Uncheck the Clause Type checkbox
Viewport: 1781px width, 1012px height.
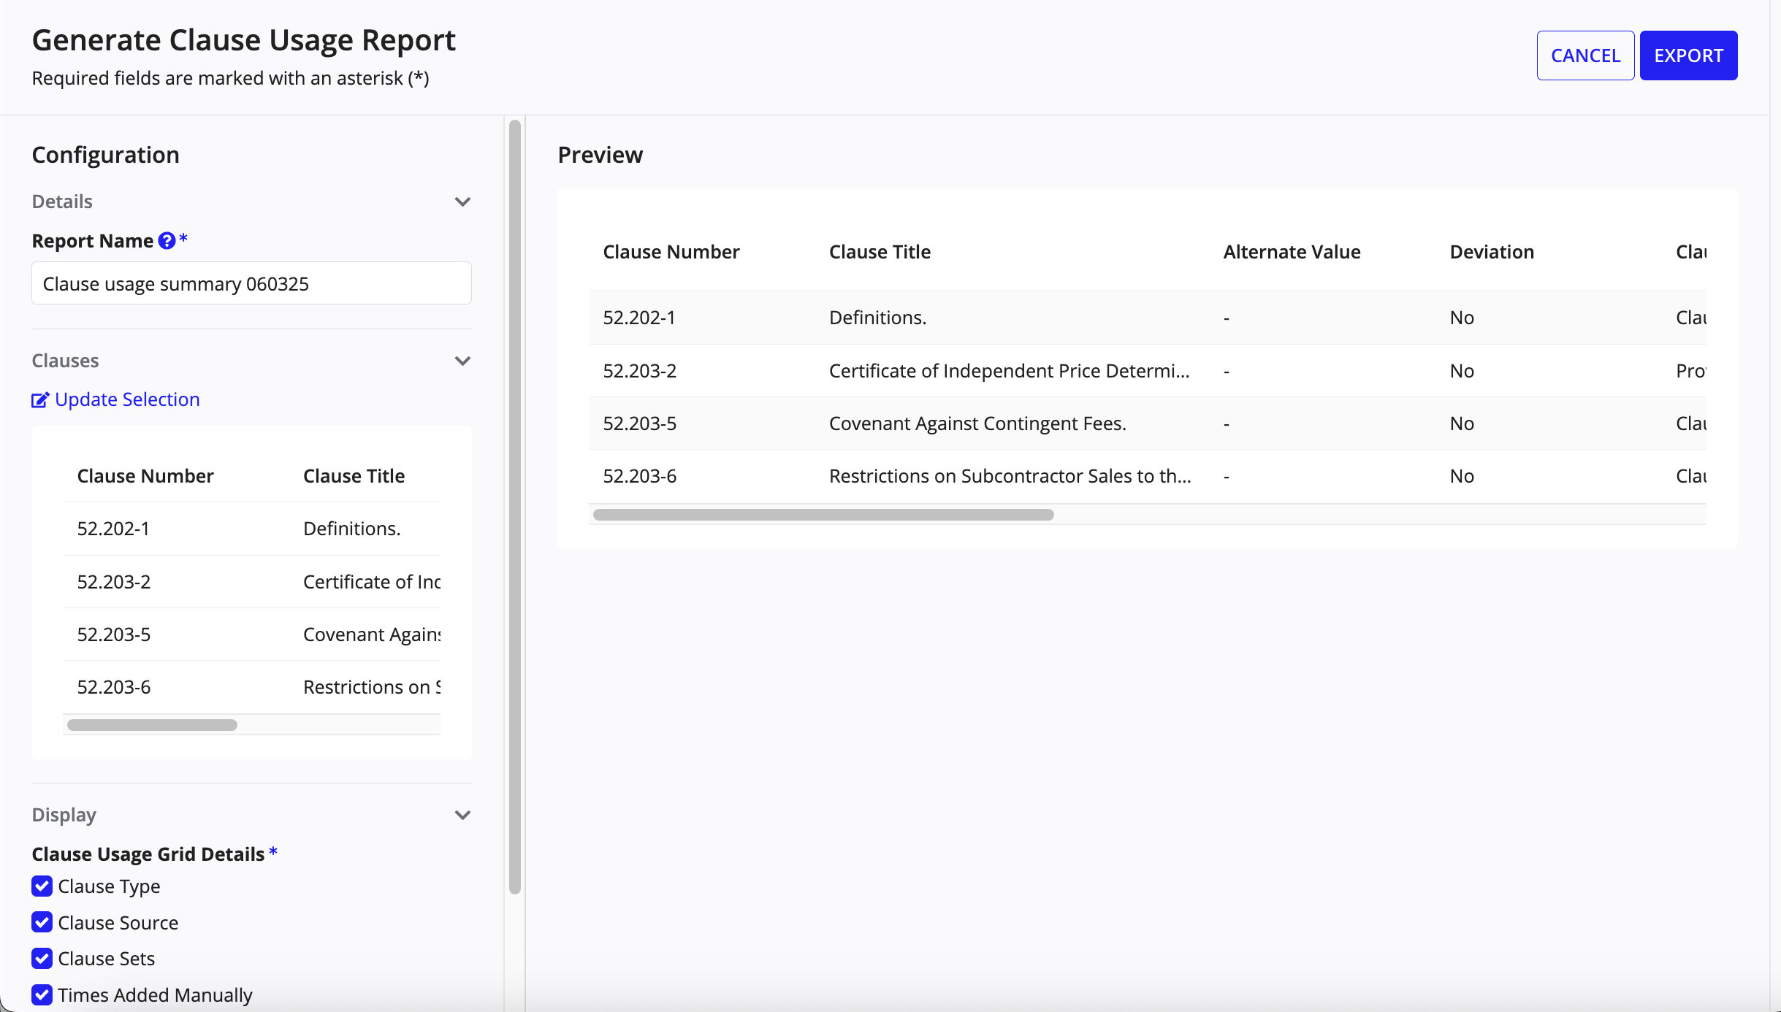tap(42, 886)
